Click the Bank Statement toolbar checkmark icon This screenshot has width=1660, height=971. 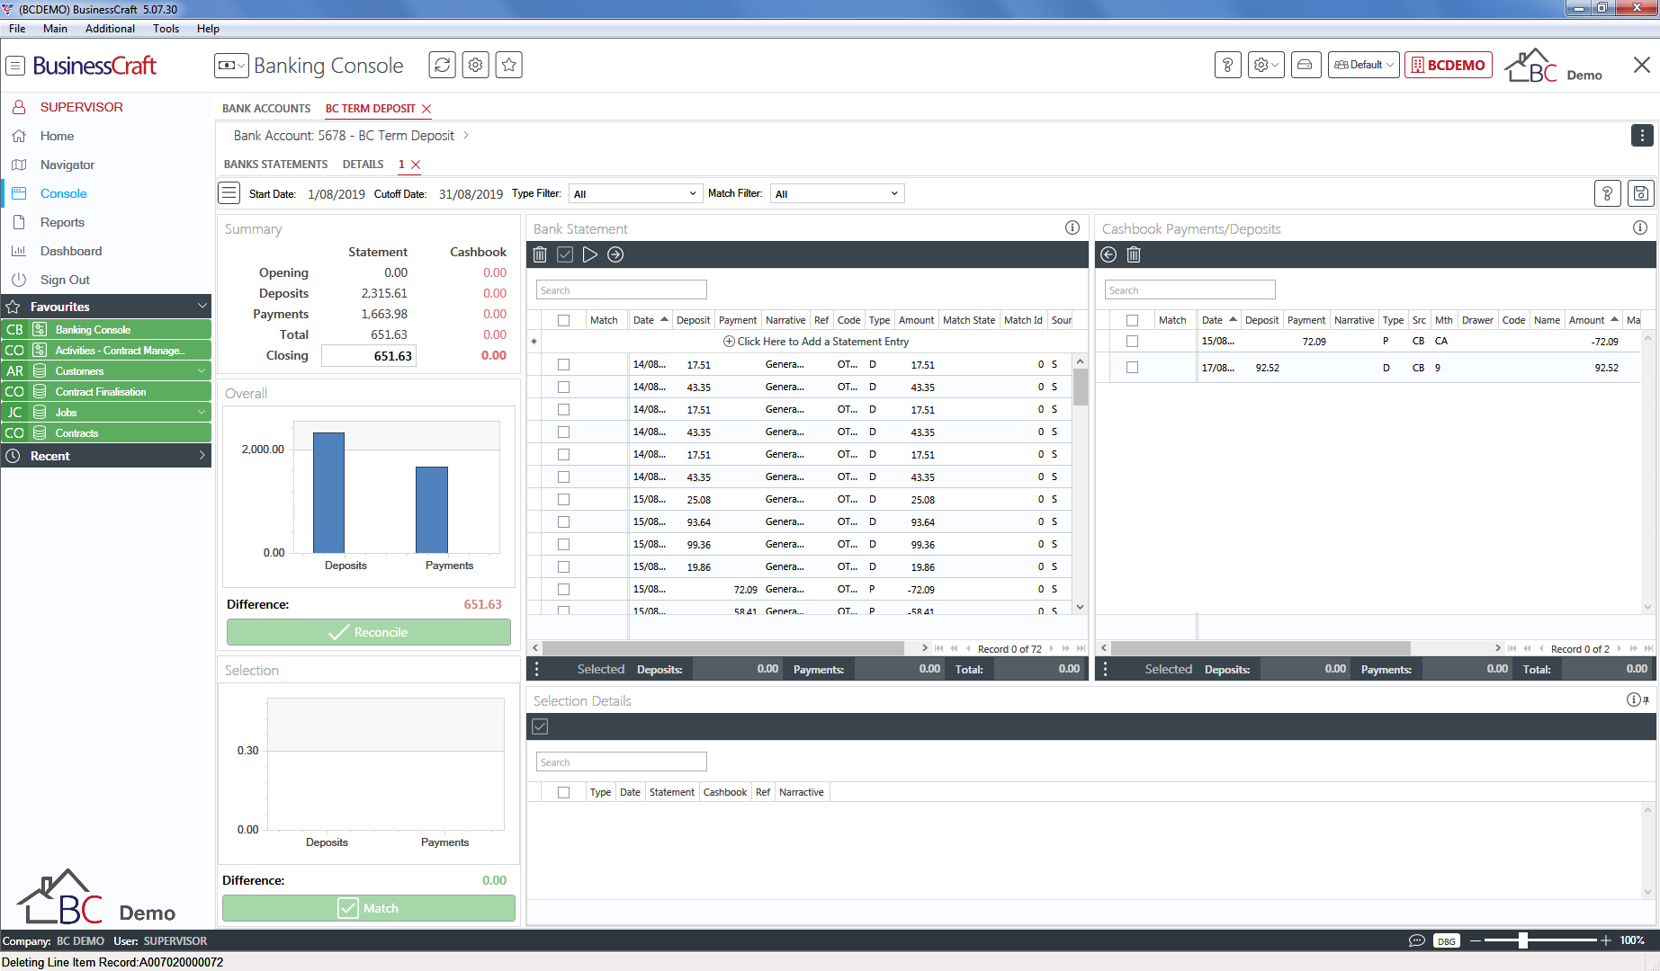[x=565, y=254]
